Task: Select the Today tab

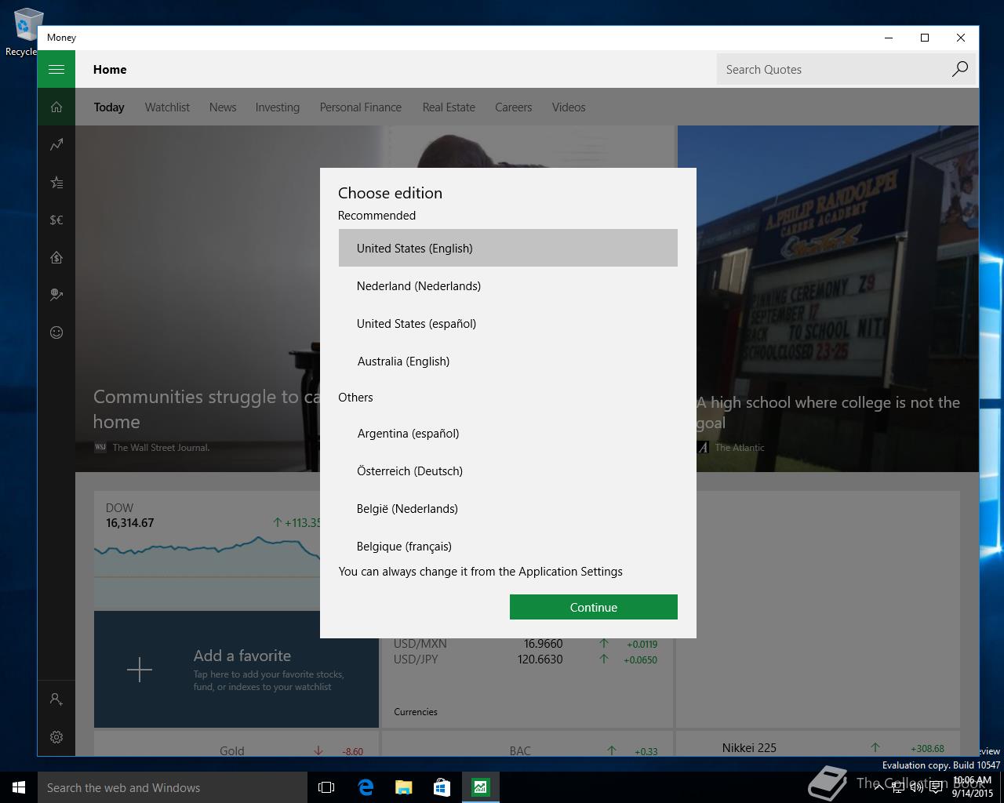Action: click(109, 107)
